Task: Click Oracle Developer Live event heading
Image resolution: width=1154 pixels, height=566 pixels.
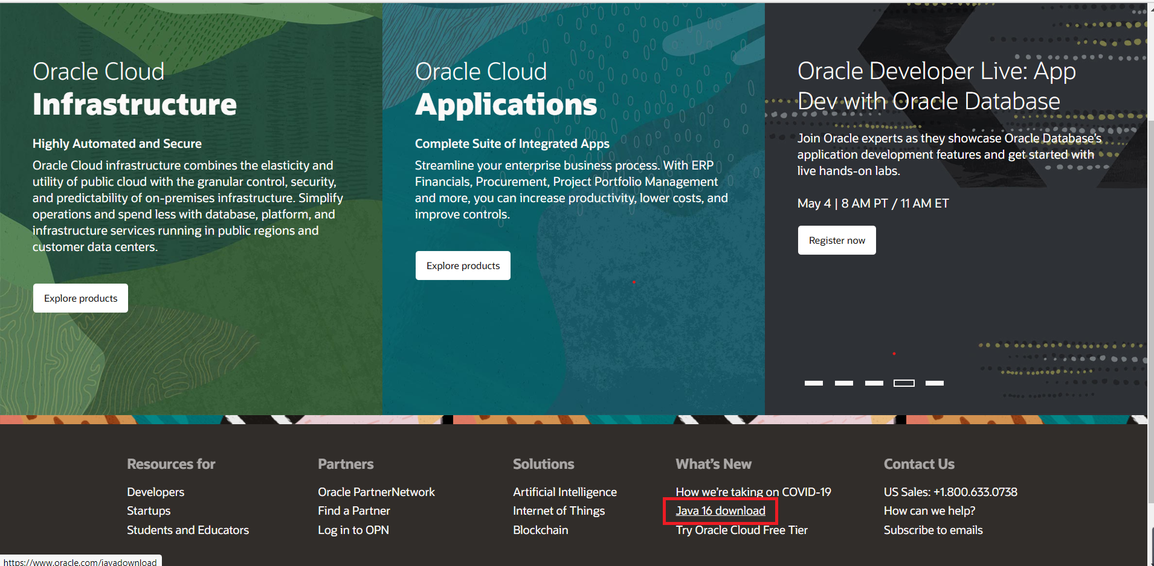Action: coord(936,86)
